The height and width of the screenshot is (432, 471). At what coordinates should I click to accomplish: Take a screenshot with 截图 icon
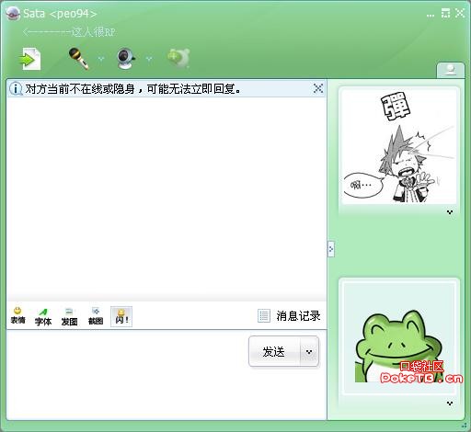(x=96, y=316)
